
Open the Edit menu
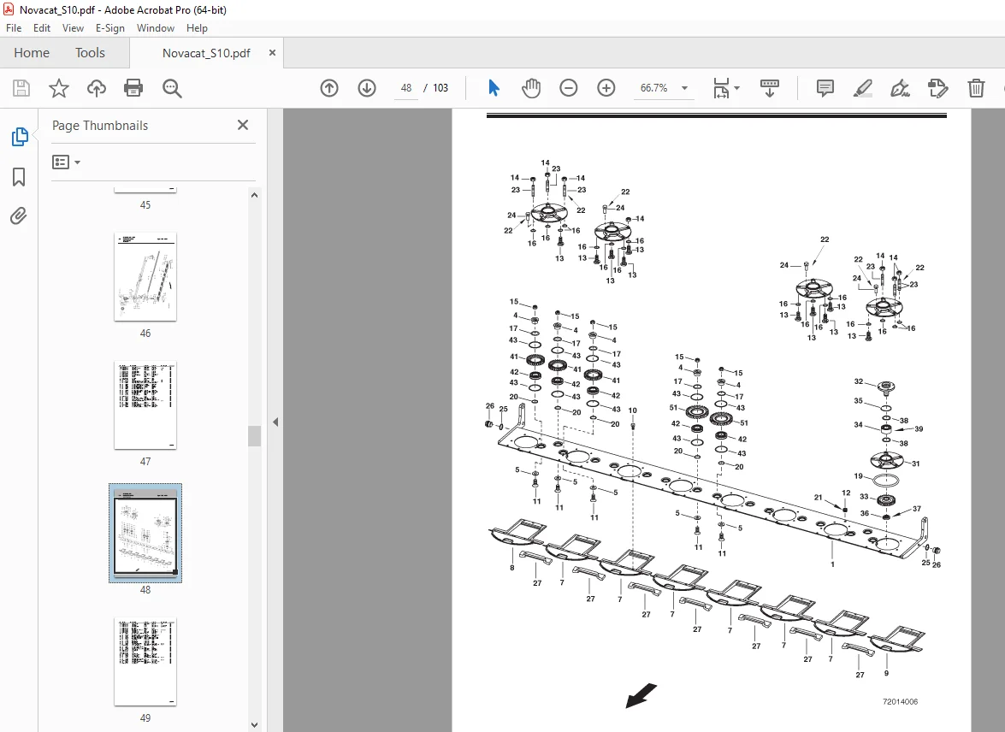coord(42,28)
